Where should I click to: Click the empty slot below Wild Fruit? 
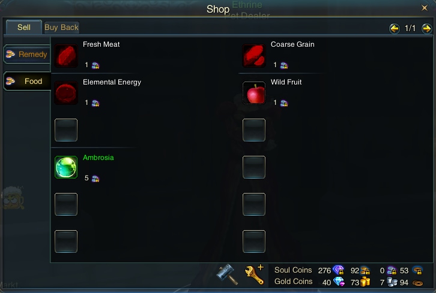(x=254, y=130)
